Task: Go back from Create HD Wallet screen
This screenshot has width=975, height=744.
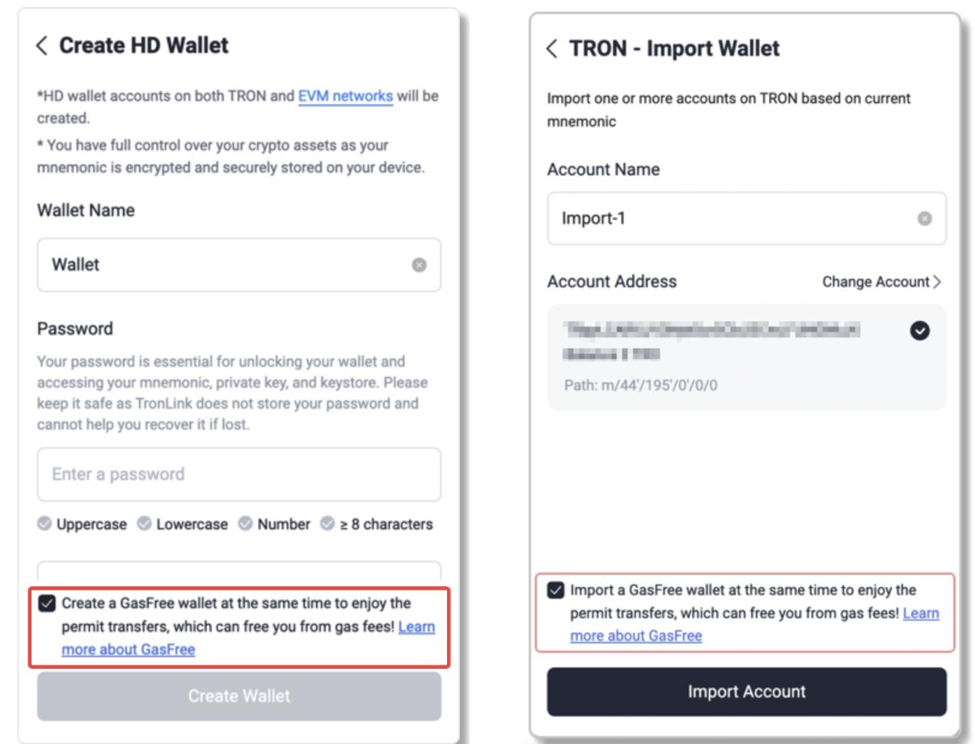Action: click(43, 46)
